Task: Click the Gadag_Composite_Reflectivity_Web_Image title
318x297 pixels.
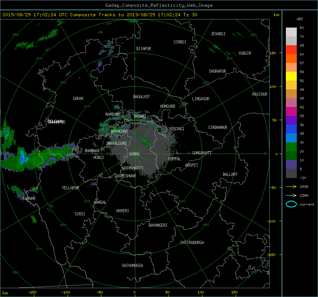Action: click(159, 5)
